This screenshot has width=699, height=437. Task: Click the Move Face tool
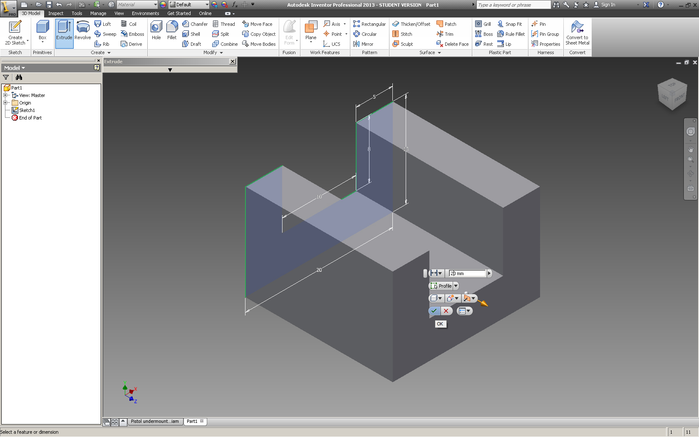[257, 24]
